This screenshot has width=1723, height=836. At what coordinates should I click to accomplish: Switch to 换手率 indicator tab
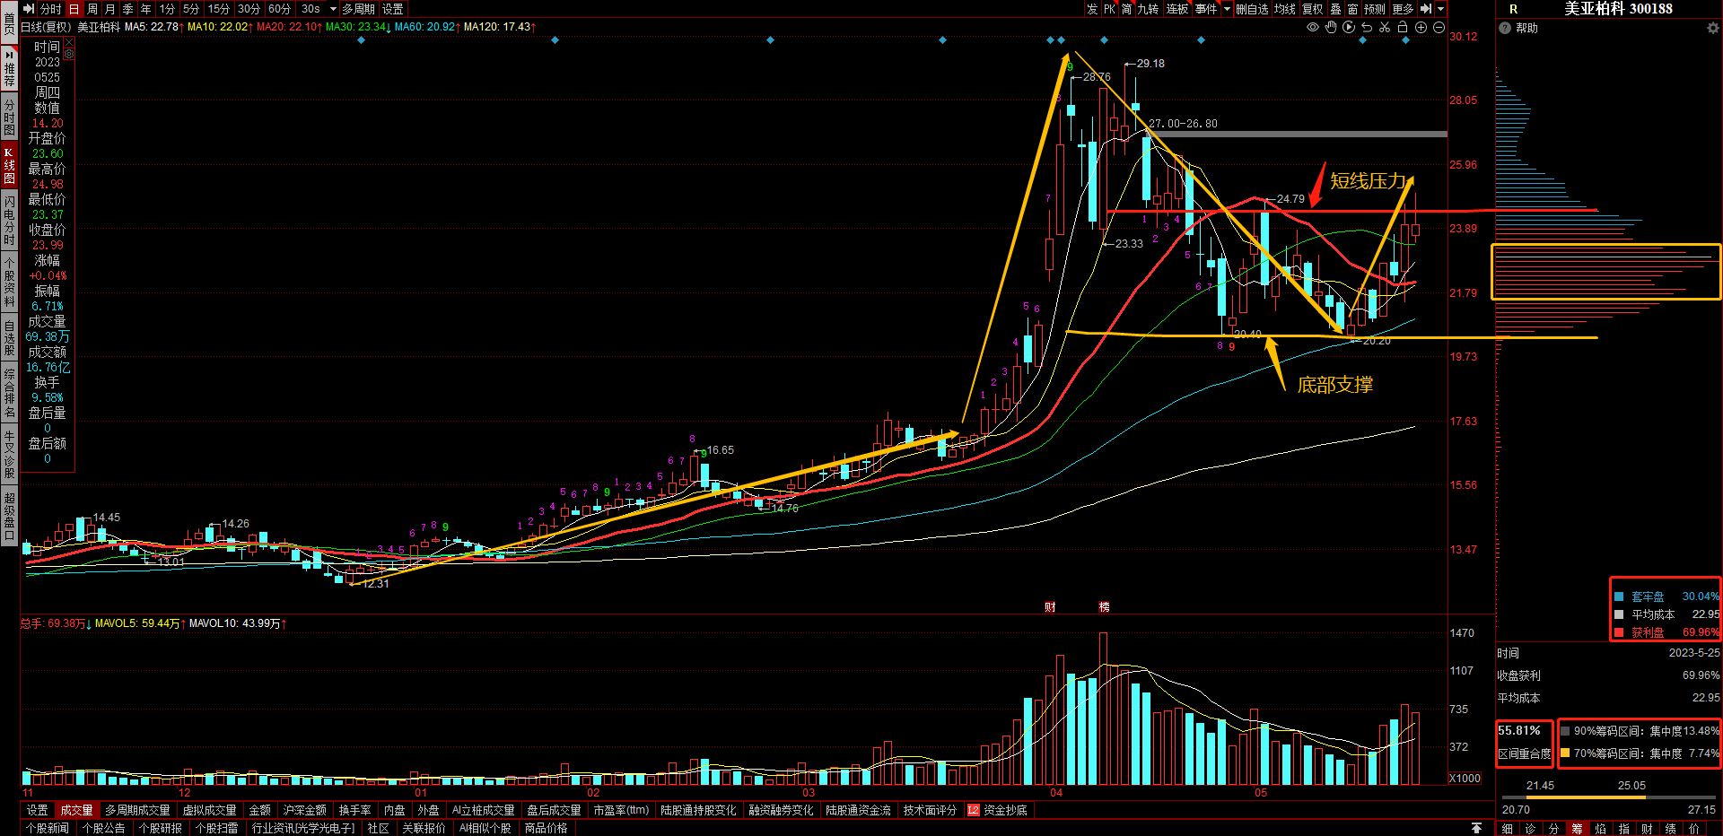pos(354,810)
